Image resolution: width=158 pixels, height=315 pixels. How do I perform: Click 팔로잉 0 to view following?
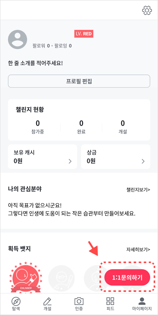pos(63,45)
